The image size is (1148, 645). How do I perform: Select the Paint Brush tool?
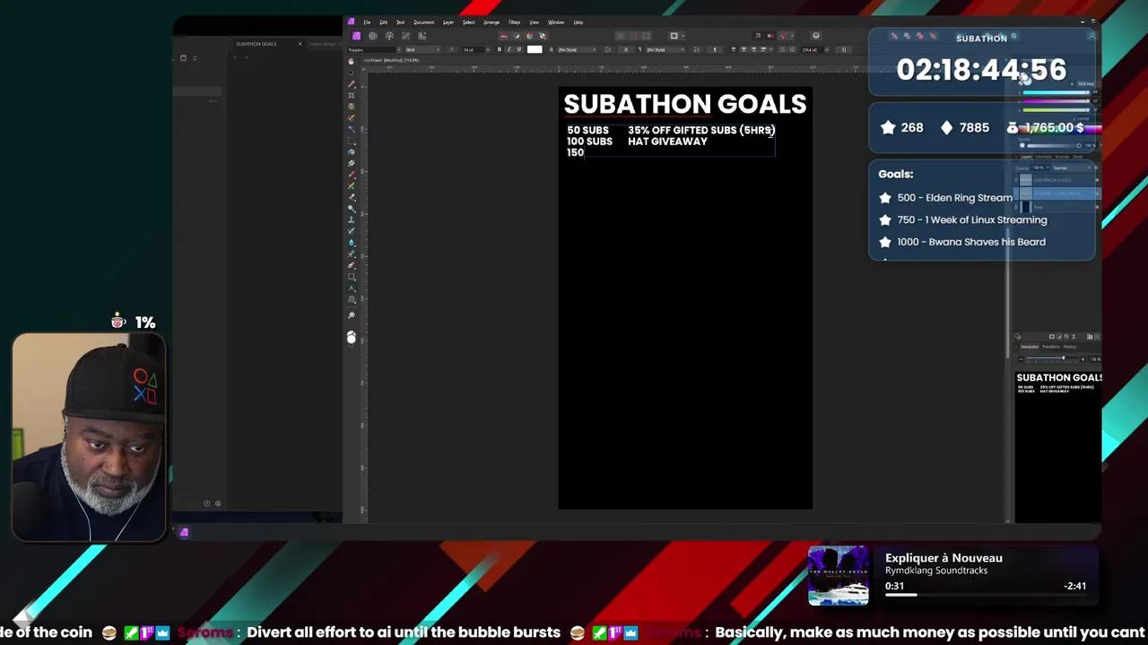coord(351,174)
